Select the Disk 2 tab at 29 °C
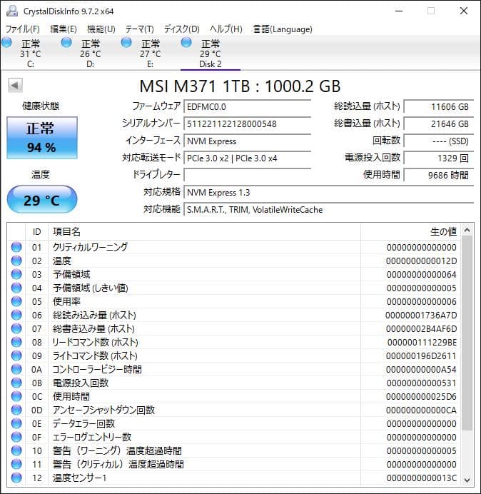 [x=210, y=53]
